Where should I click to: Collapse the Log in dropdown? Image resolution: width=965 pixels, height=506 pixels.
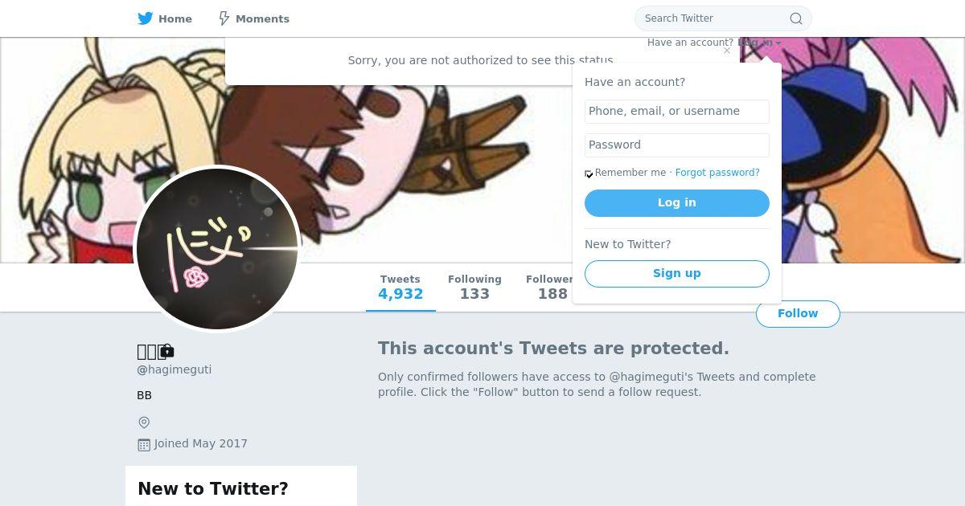pos(759,43)
